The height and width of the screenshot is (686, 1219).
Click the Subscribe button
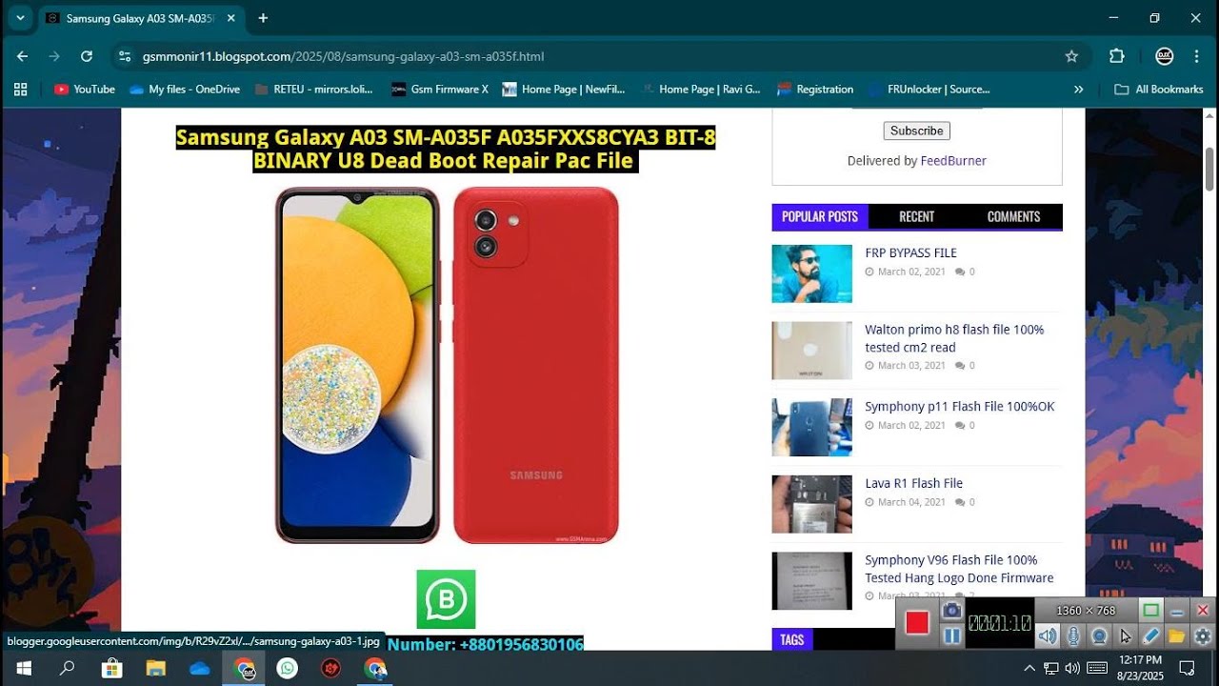(916, 131)
